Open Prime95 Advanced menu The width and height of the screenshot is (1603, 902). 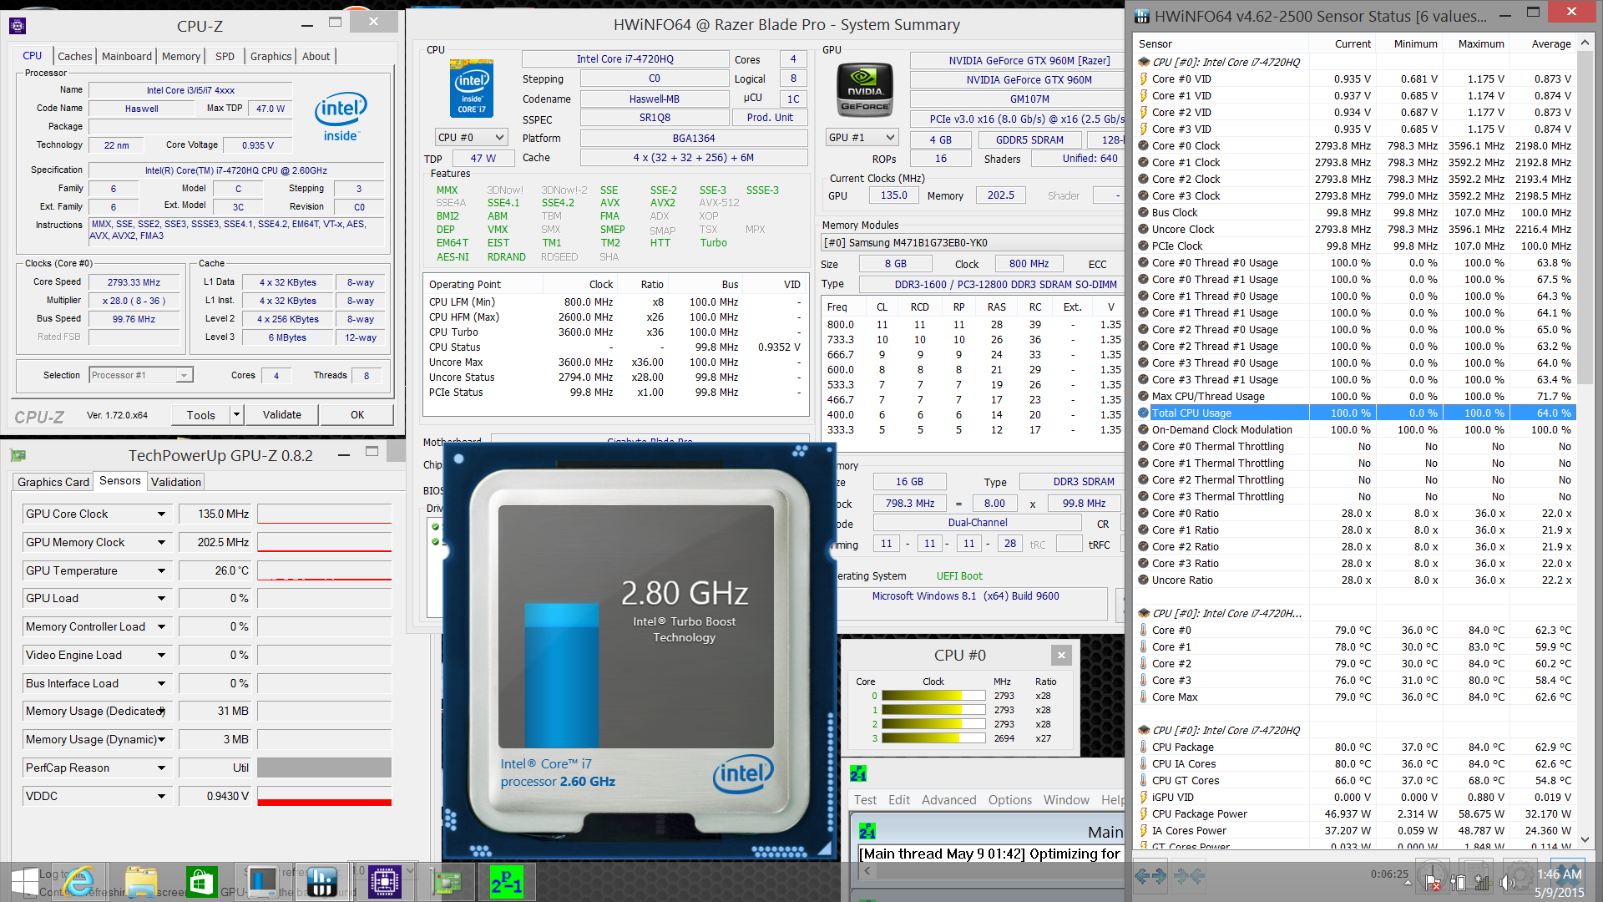click(948, 799)
